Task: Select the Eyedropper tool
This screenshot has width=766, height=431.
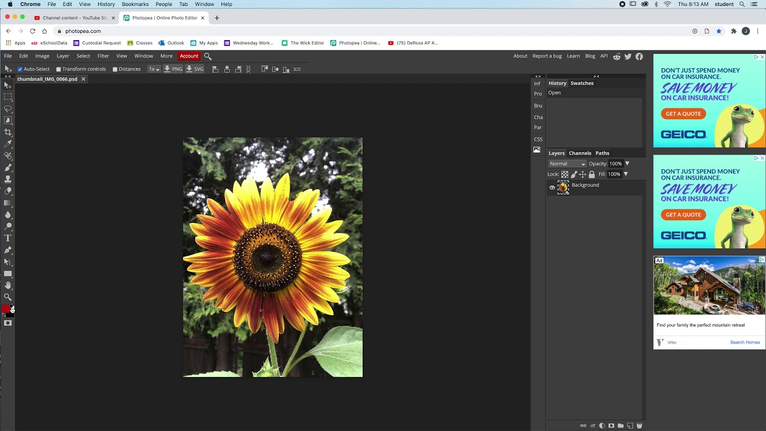Action: [x=8, y=144]
